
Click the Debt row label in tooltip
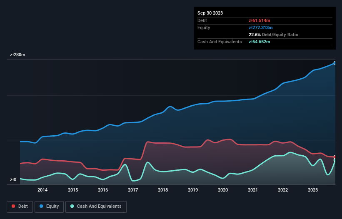tap(202, 20)
